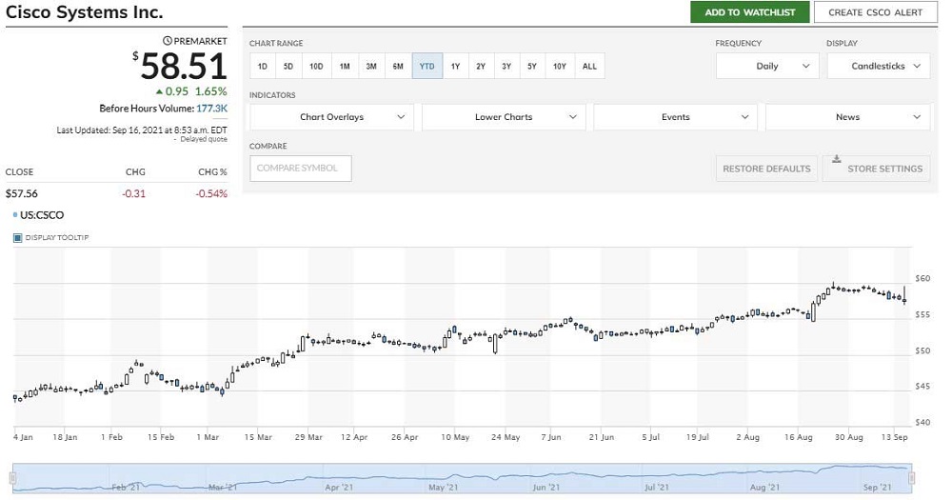The image size is (952, 500).
Task: Open the Daily frequency dropdown
Action: [x=767, y=67]
